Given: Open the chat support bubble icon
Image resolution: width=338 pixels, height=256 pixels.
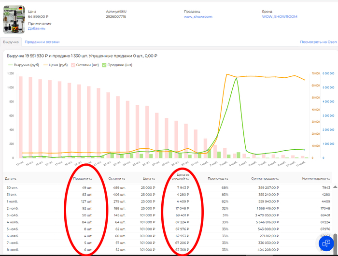Looking at the screenshot, I should tap(326, 243).
